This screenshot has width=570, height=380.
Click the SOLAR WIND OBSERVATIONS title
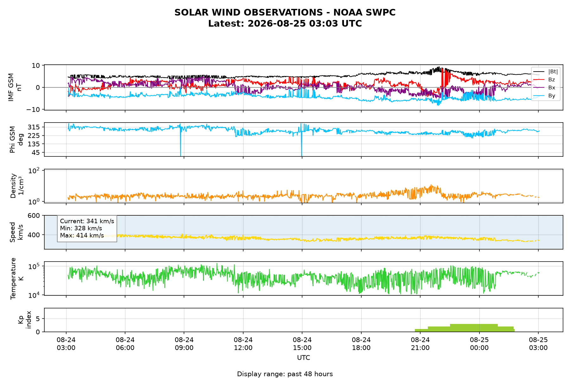click(285, 13)
